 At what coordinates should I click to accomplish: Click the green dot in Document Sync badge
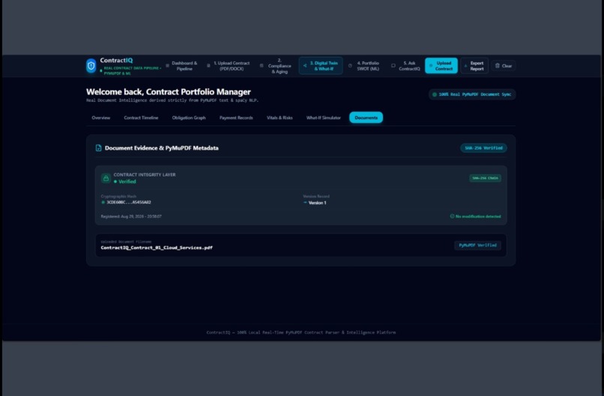(435, 94)
